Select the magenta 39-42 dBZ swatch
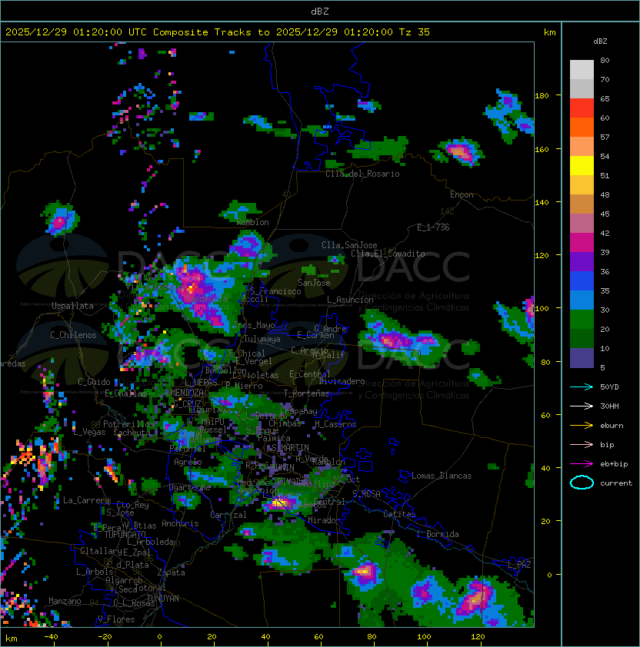The width and height of the screenshot is (640, 647). pos(582,243)
